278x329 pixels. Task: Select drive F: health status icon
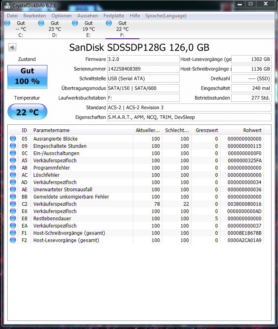(x=109, y=23)
